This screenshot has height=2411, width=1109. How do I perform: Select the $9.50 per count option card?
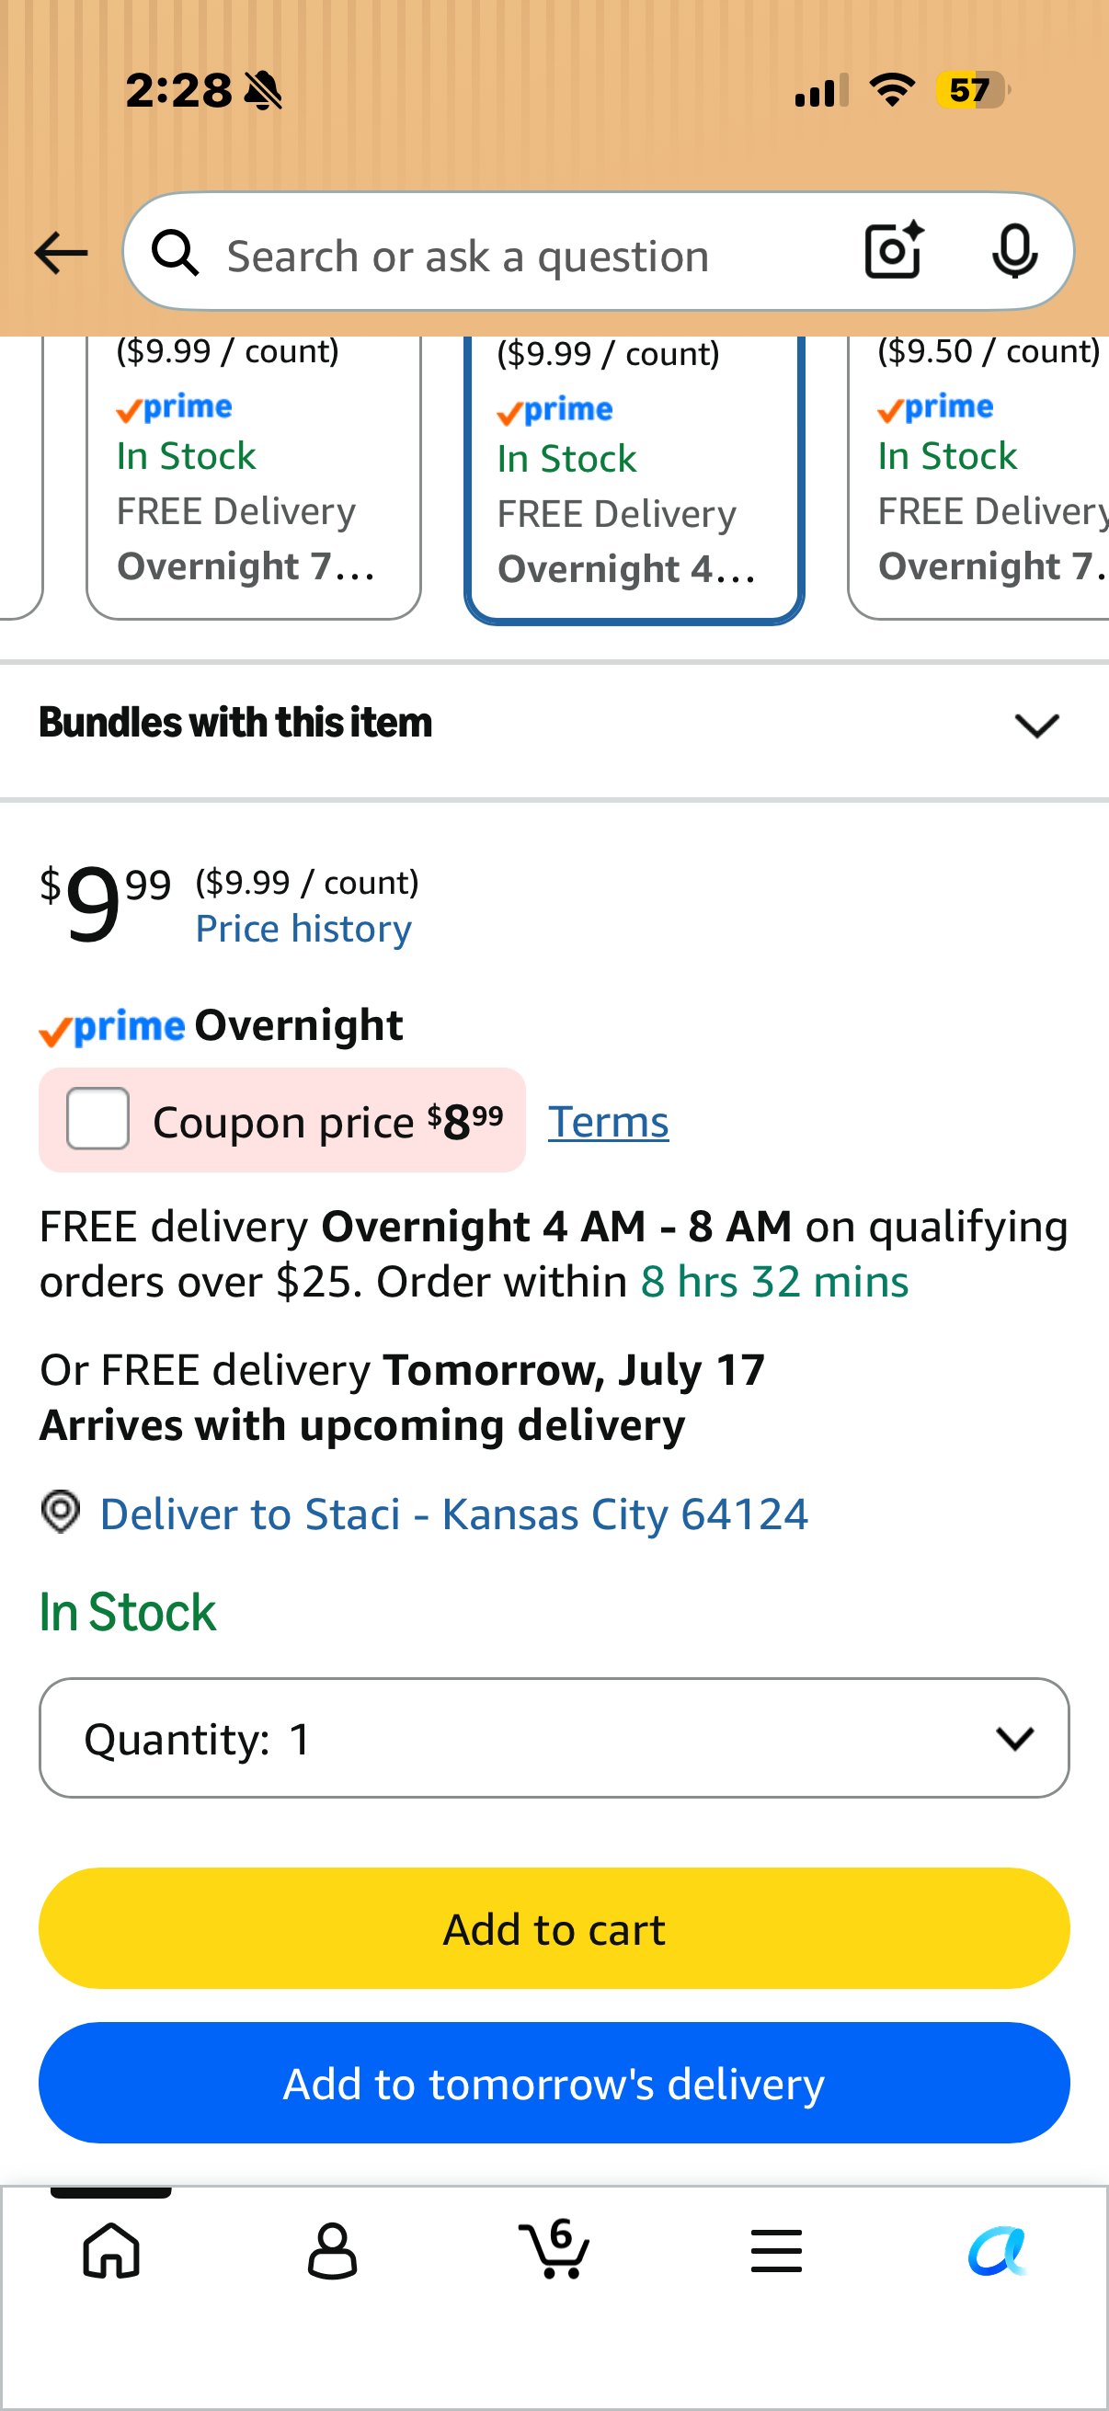[978, 476]
